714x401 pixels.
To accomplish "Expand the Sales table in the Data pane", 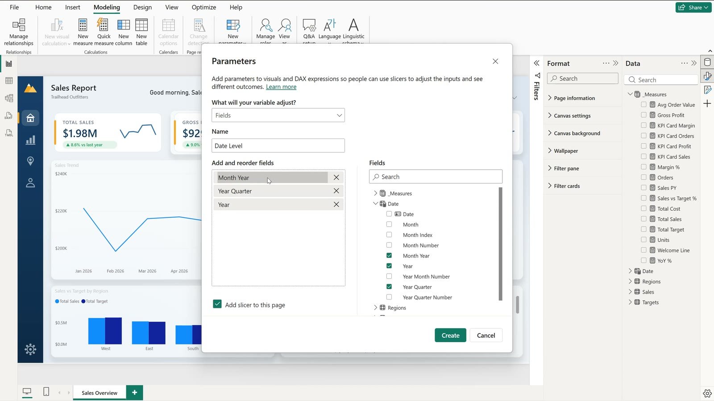I will point(630,292).
